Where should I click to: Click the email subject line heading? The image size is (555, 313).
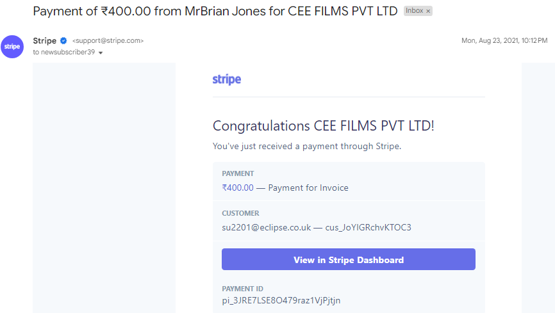tap(215, 12)
